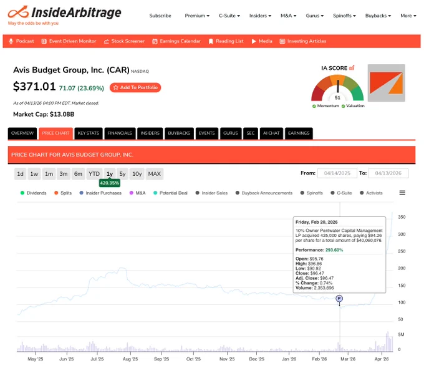424x366 pixels.
Task: Switch to the FINANCIALS tab
Action: [x=120, y=133]
